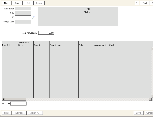
Task: Click the Batch ID input field
Action: click(18, 103)
